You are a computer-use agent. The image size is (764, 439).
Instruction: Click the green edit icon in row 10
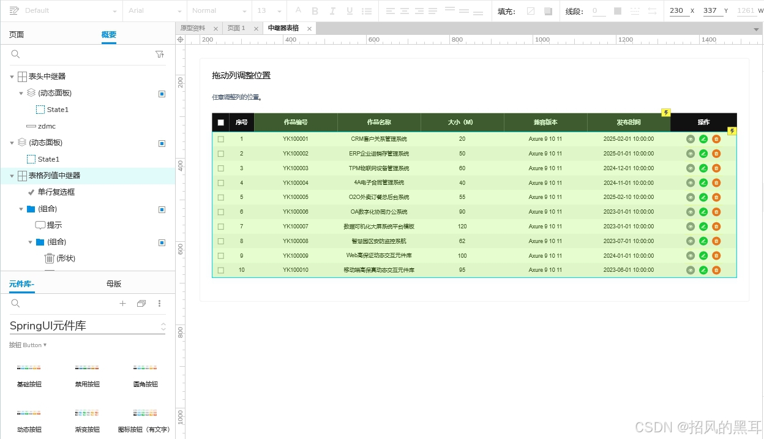(x=703, y=270)
